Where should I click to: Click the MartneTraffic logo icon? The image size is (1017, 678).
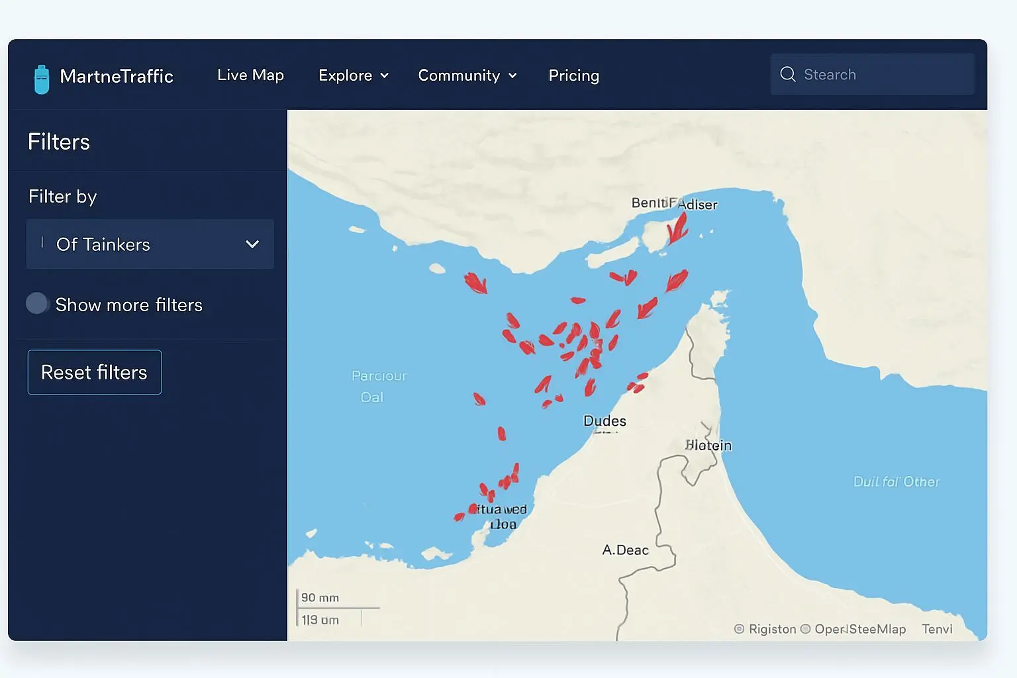tap(42, 79)
